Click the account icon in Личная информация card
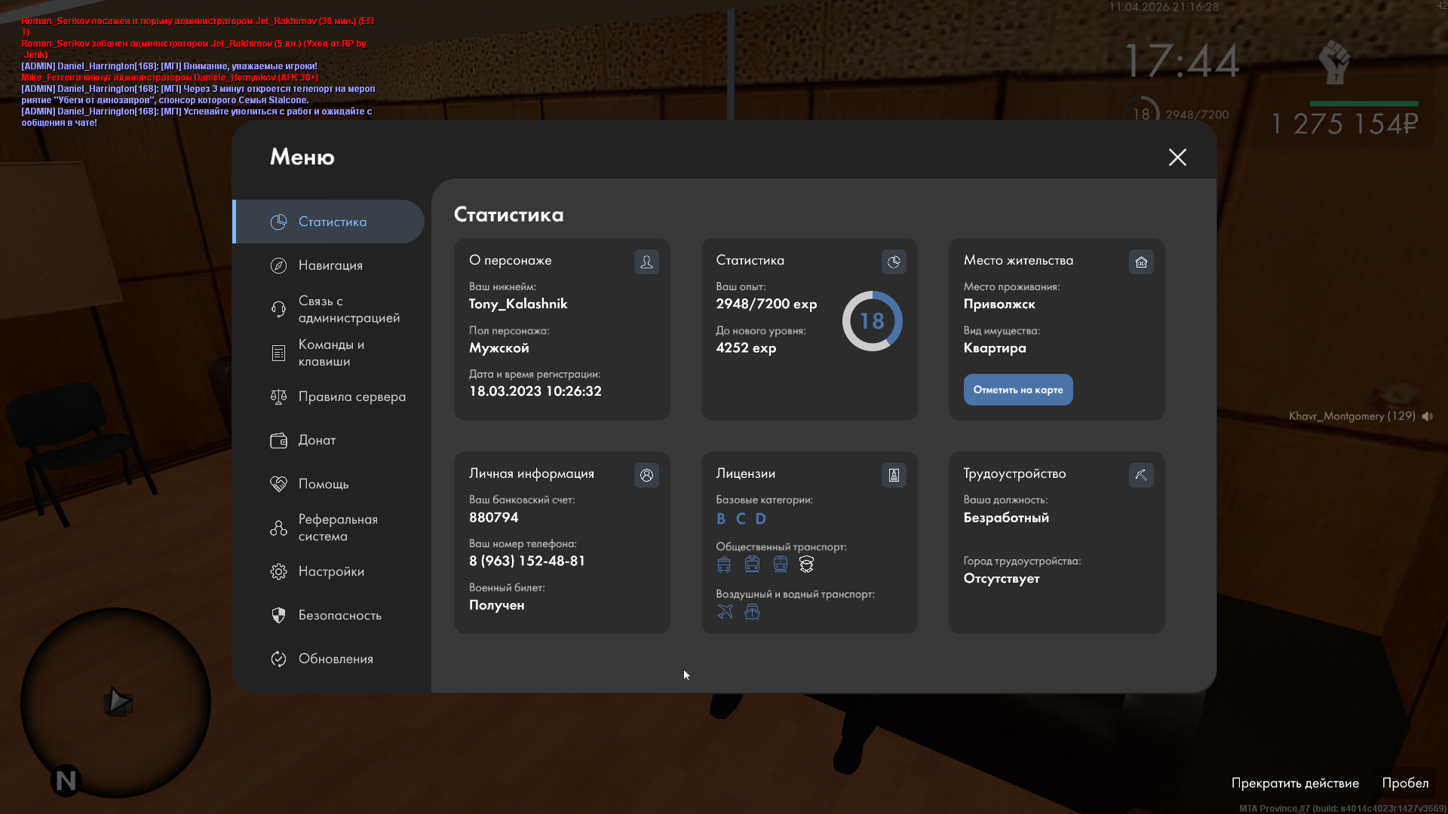This screenshot has height=814, width=1448. pos(646,475)
